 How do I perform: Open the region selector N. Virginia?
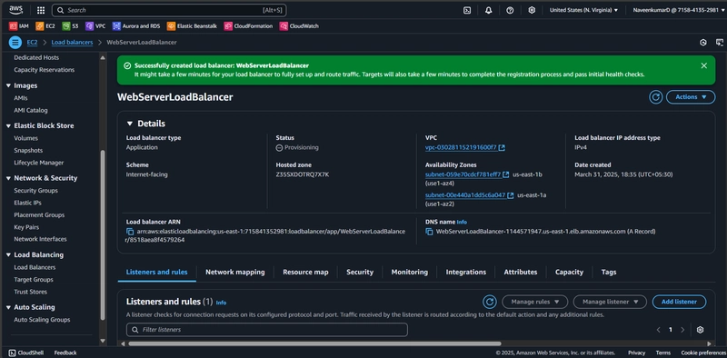pyautogui.click(x=583, y=10)
